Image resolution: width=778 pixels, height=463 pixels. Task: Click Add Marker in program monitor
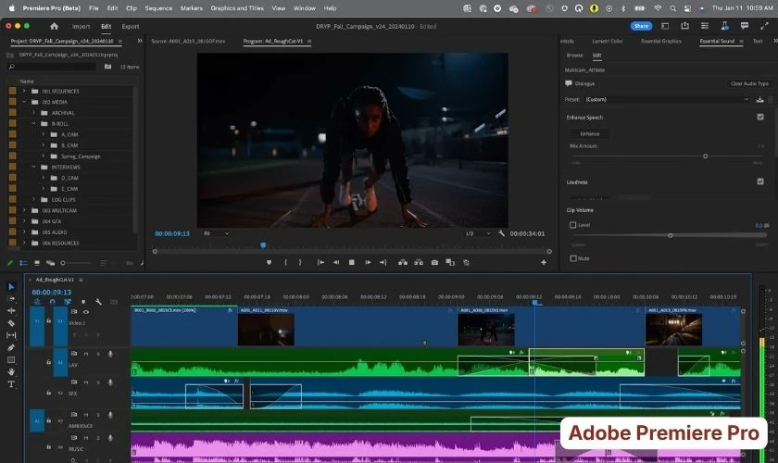pyautogui.click(x=269, y=262)
